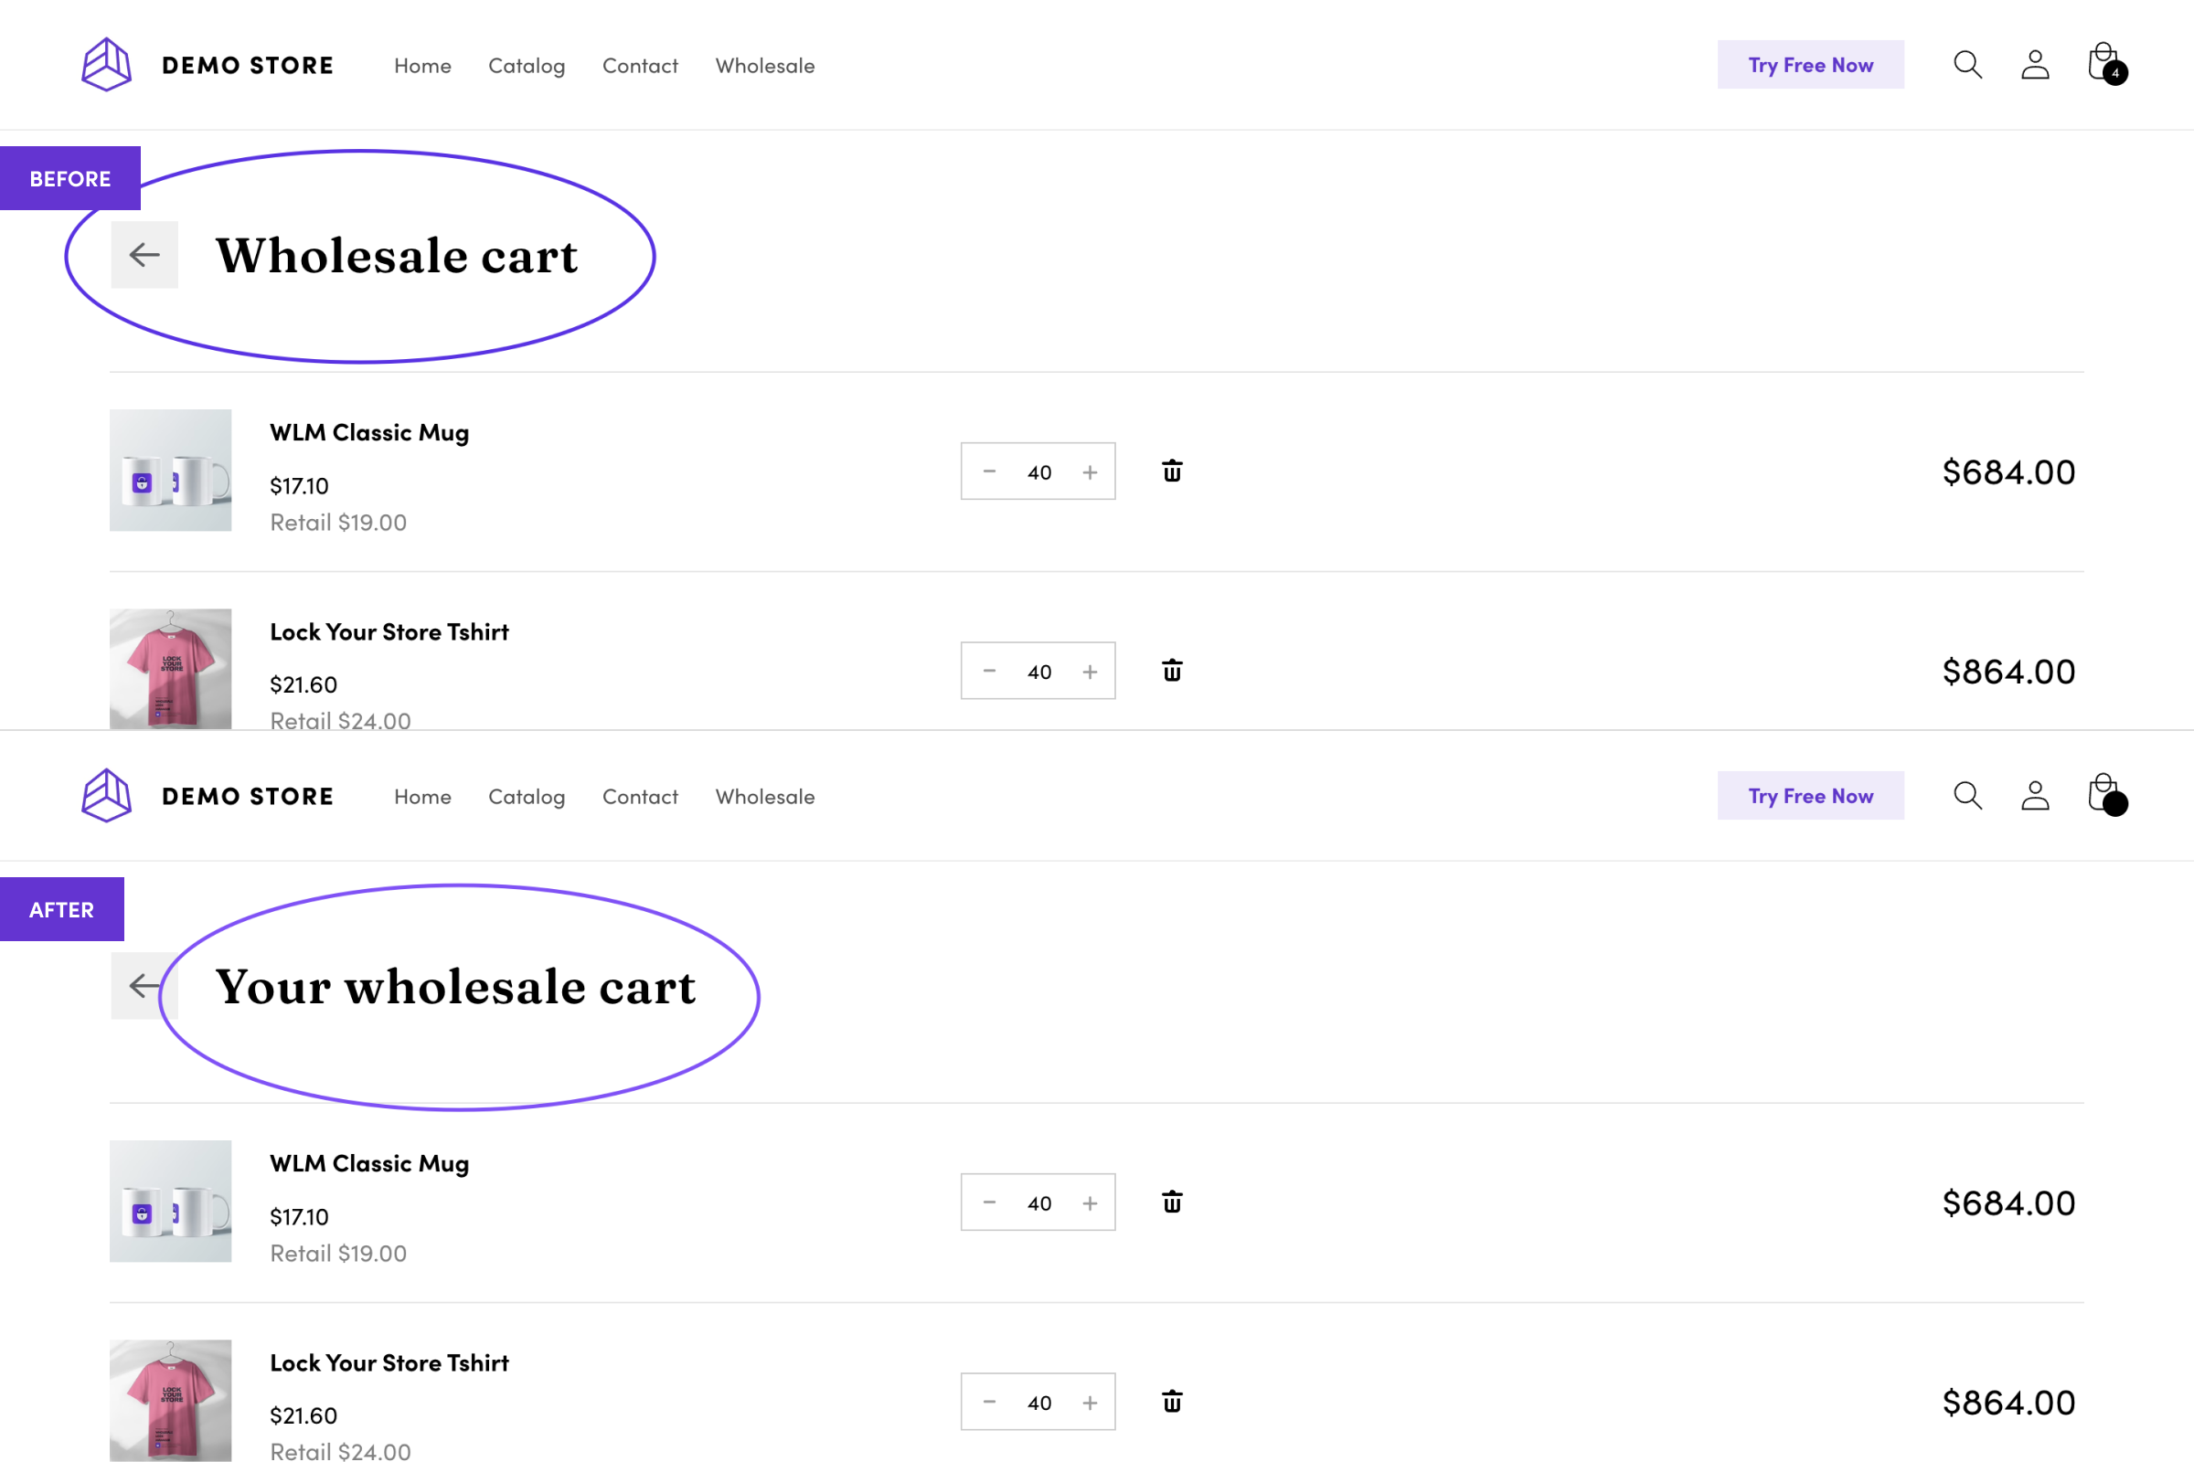Remove Lock Your Store Tshirt in the Before cart
This screenshot has width=2194, height=1462.
1172,671
